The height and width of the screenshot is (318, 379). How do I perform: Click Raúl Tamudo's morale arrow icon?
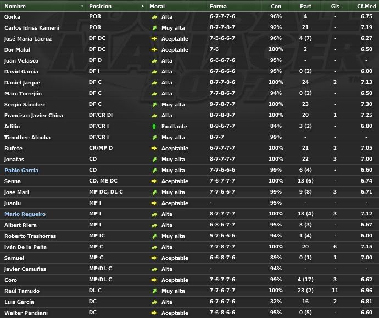(x=154, y=291)
